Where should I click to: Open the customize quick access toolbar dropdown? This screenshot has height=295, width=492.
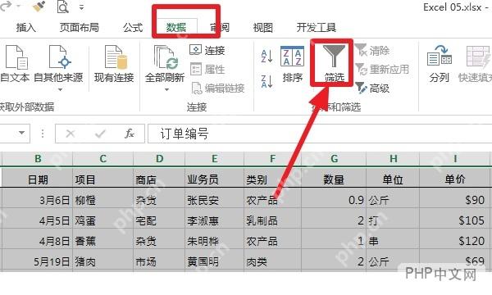pos(81,7)
